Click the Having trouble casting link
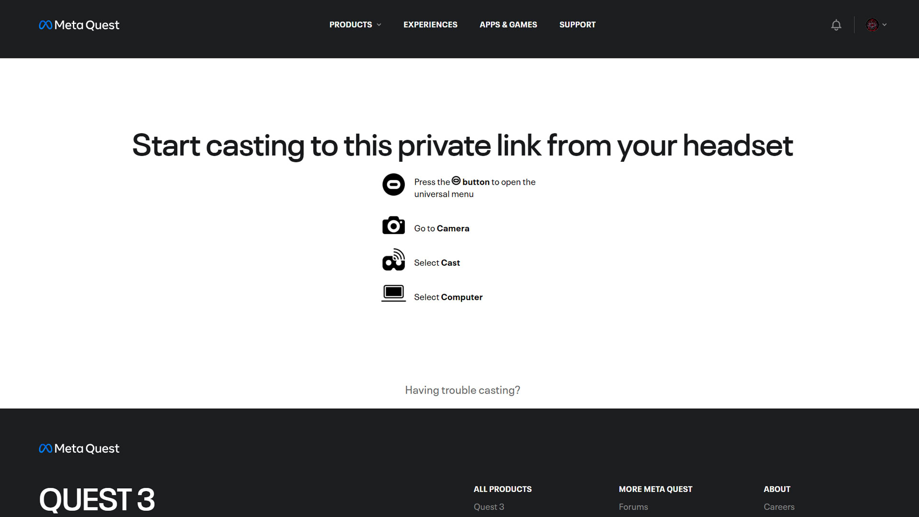 point(463,390)
